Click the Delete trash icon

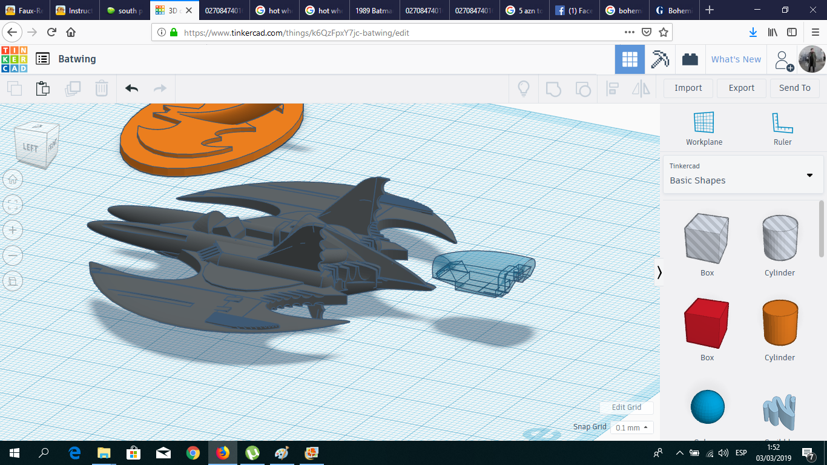[102, 88]
